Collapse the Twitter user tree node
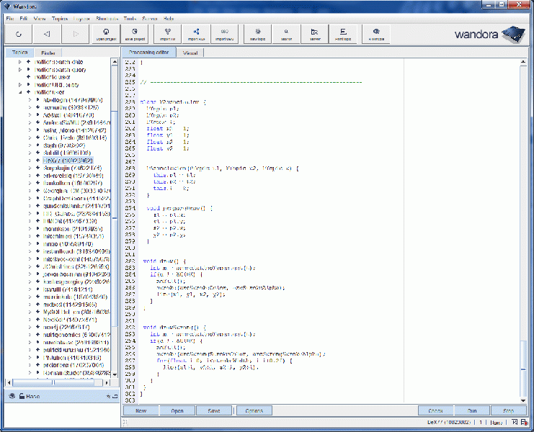The height and width of the screenshot is (432, 534). (x=20, y=92)
